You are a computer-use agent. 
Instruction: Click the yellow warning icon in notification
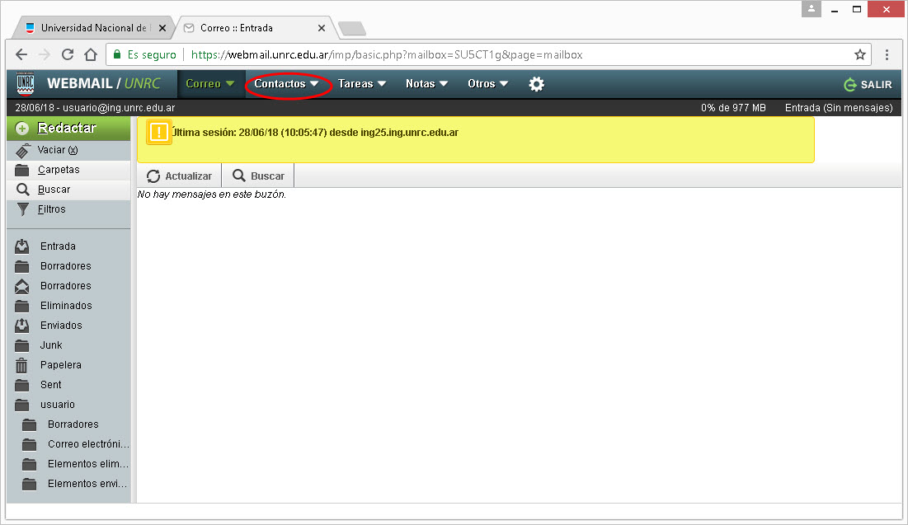click(158, 133)
